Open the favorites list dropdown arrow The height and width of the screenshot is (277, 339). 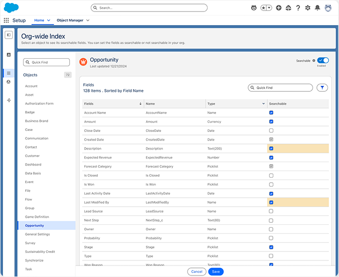269,8
